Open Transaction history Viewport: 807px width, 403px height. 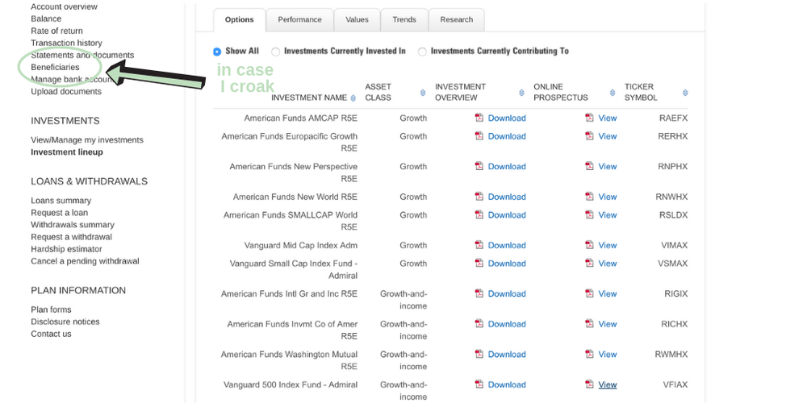(x=66, y=43)
